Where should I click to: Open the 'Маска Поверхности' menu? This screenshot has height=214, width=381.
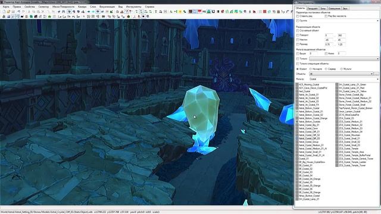pos(64,7)
